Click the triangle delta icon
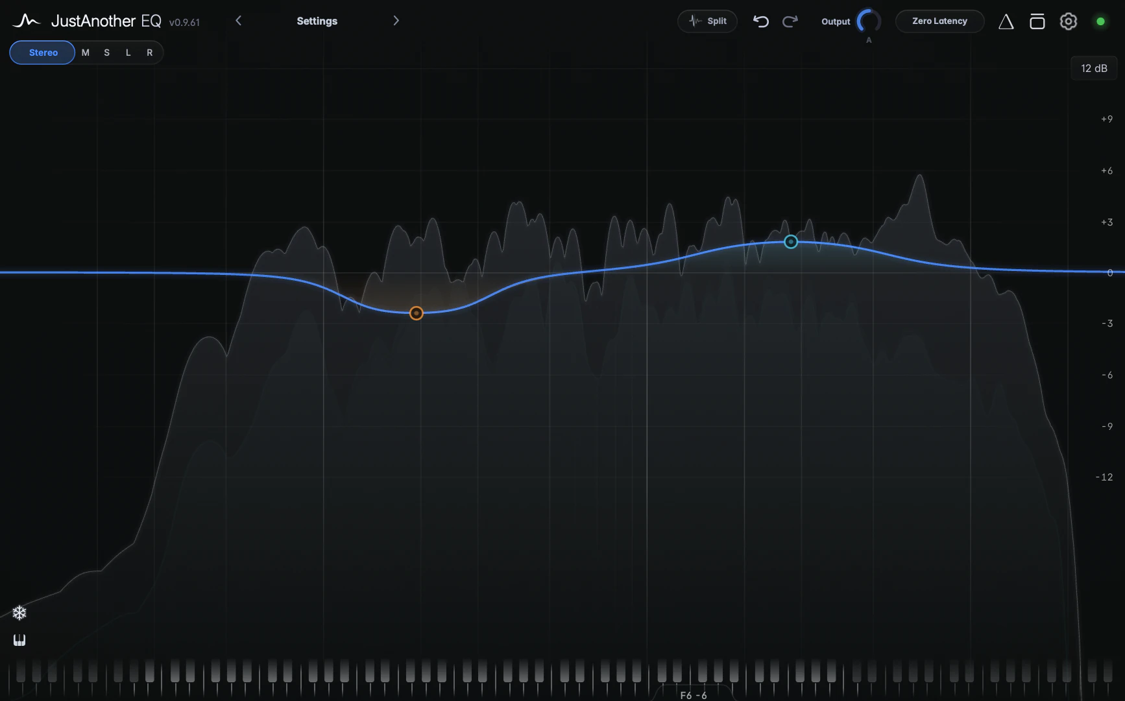The width and height of the screenshot is (1125, 701). click(1006, 21)
